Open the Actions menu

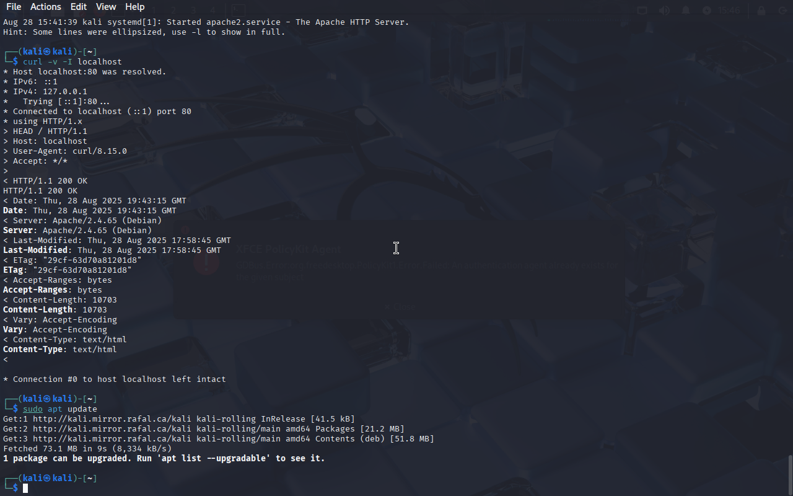point(46,7)
